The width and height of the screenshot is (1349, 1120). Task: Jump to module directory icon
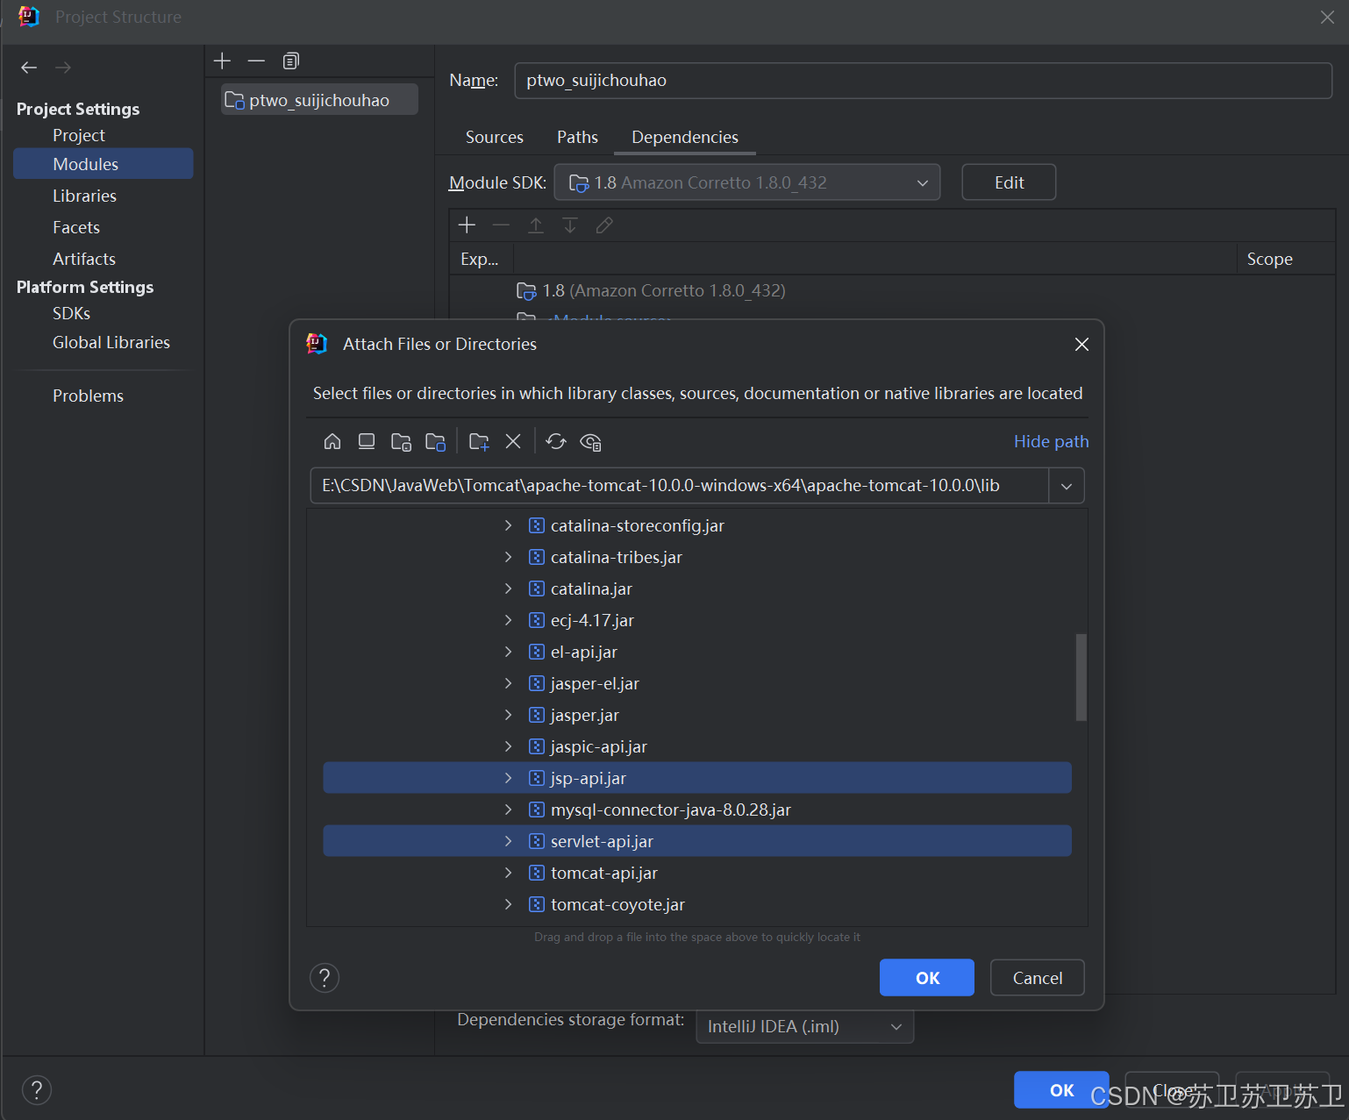click(435, 441)
